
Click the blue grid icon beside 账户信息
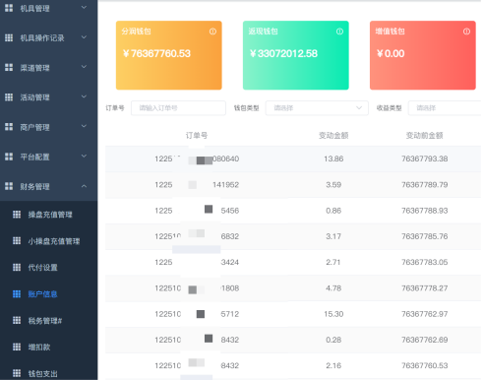coord(17,293)
